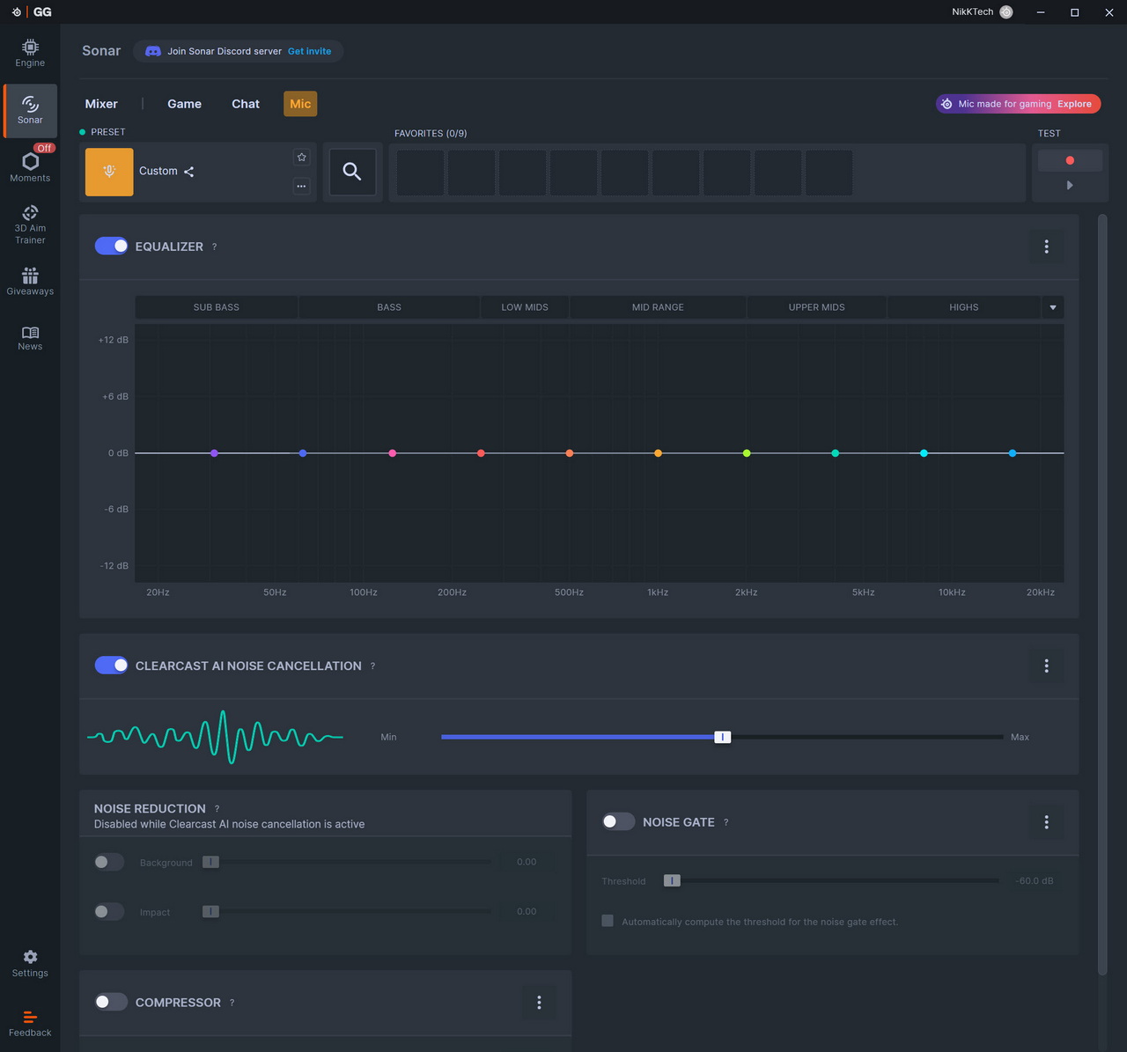Add preset to favorites with star icon
Viewport: 1127px width, 1052px height.
(x=301, y=158)
